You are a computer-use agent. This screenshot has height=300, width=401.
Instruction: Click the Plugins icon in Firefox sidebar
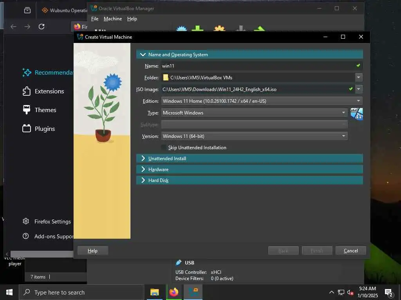point(27,129)
